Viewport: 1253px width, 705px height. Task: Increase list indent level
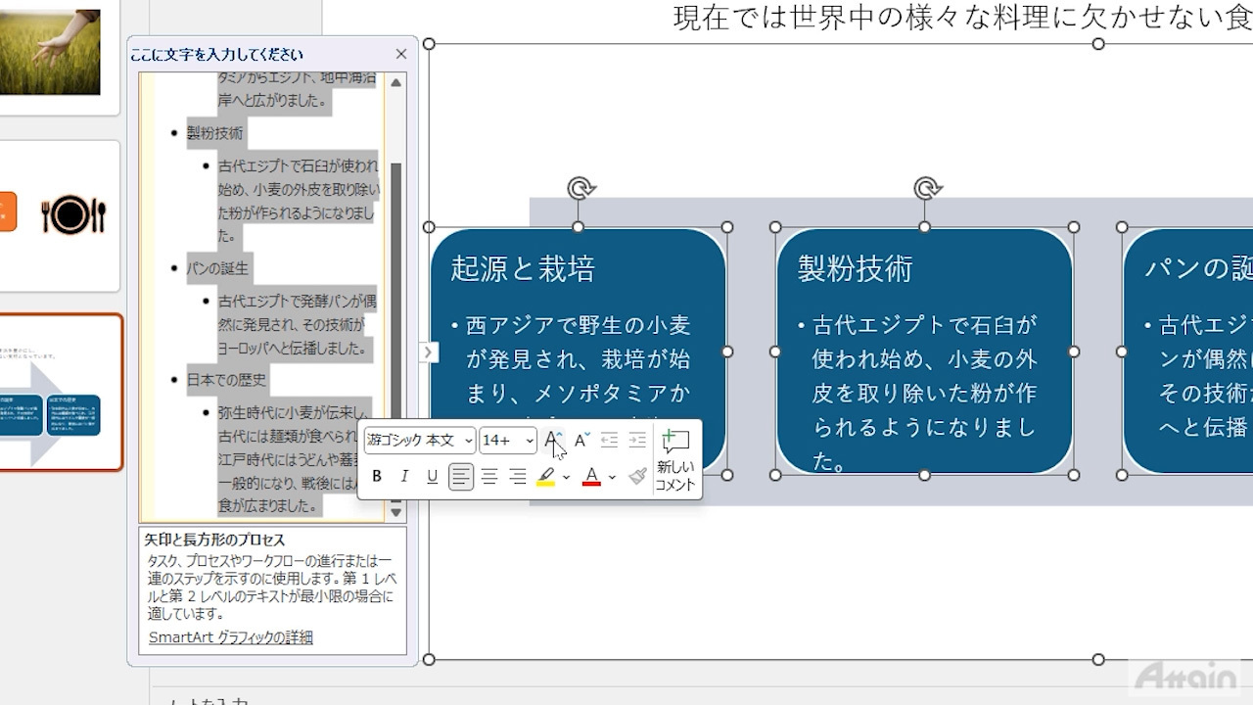point(637,441)
